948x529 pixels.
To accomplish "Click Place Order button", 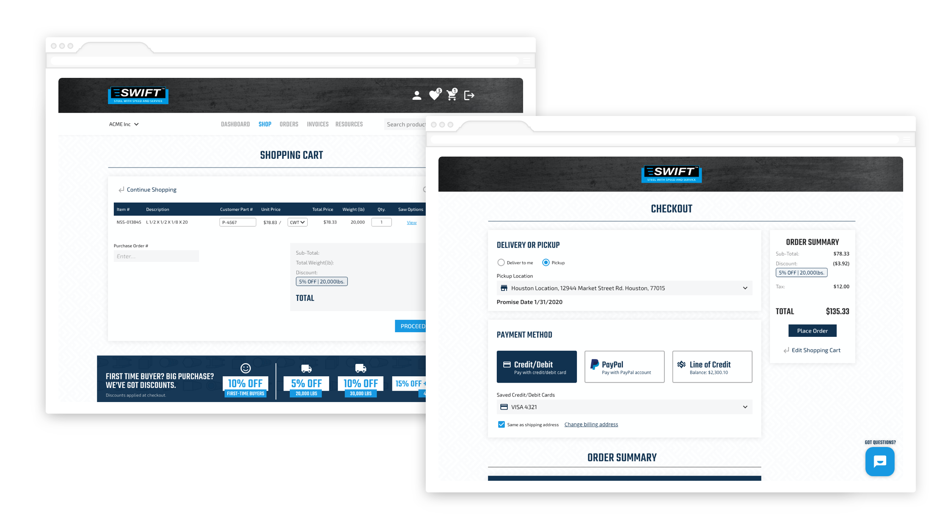I will [813, 330].
